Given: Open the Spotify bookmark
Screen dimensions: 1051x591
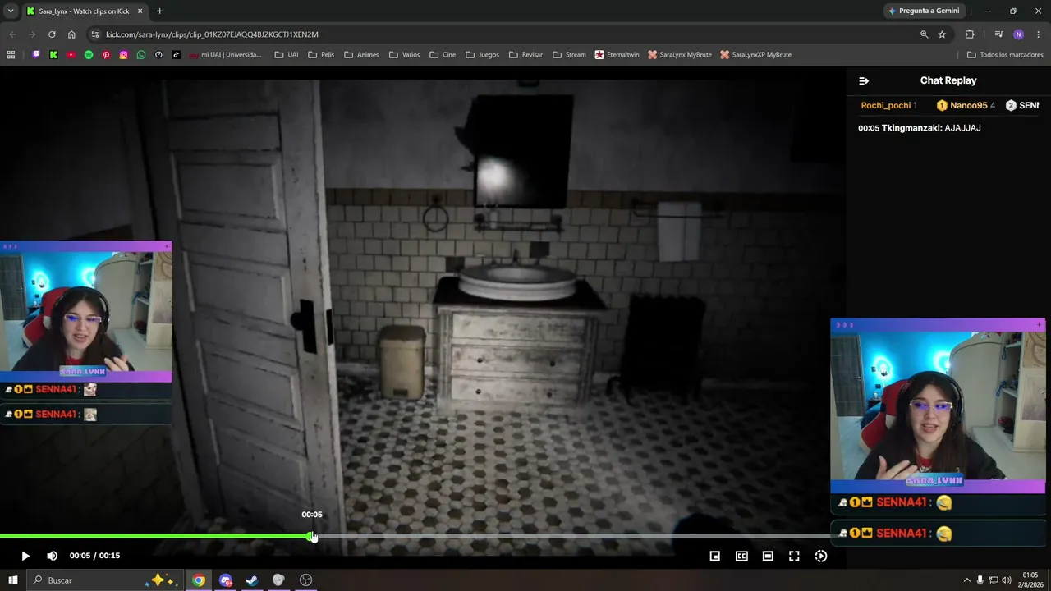Looking at the screenshot, I should point(89,55).
